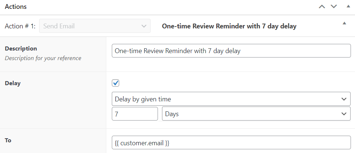Image resolution: width=355 pixels, height=153 pixels.
Task: Move the Actions panel up
Action: (322, 7)
